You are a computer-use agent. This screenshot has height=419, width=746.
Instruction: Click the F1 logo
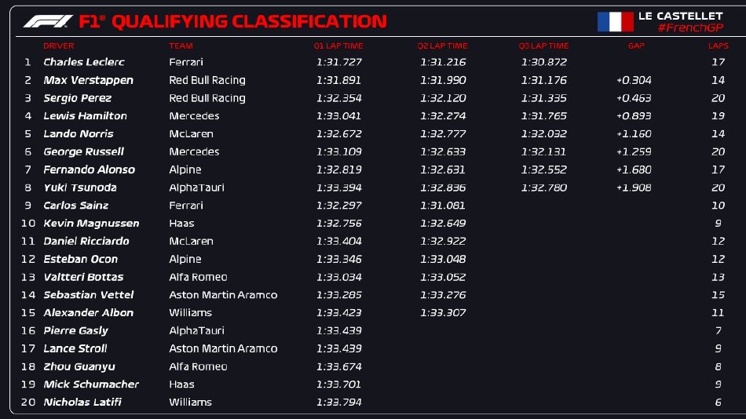pyautogui.click(x=48, y=21)
